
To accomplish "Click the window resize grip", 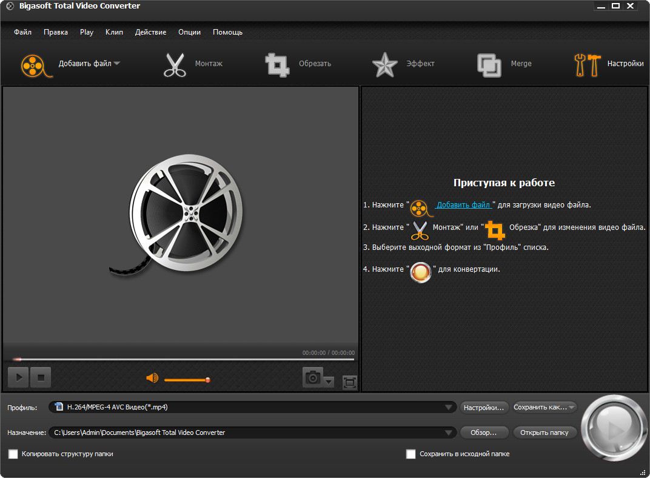I will pyautogui.click(x=643, y=473).
